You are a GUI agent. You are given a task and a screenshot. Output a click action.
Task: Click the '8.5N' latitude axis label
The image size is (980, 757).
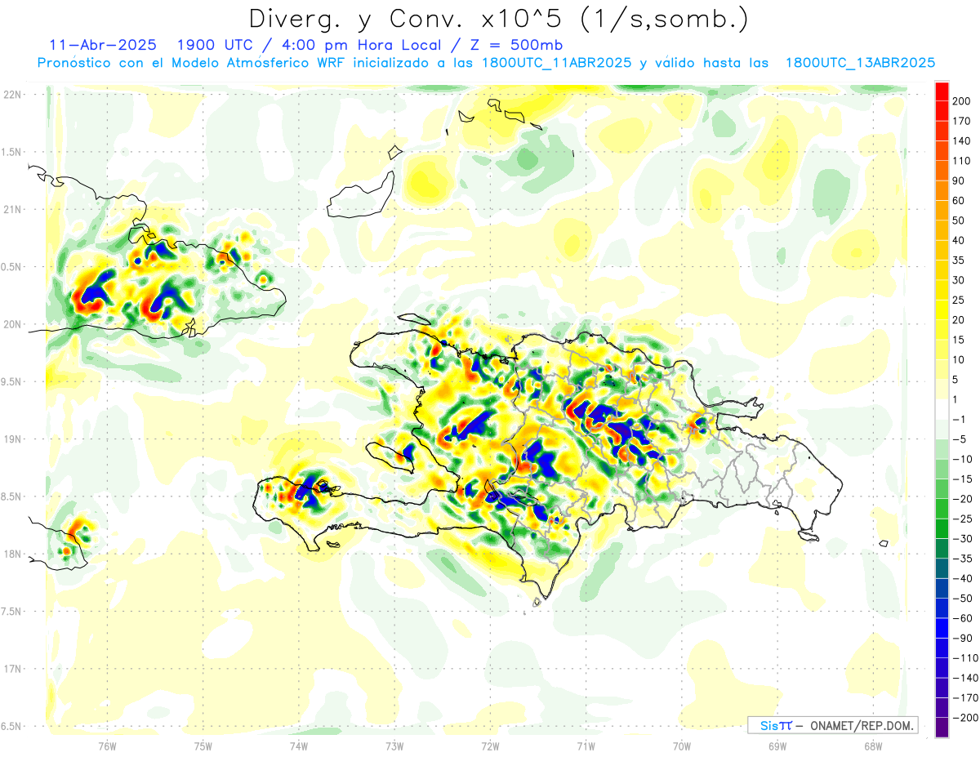pos(11,497)
